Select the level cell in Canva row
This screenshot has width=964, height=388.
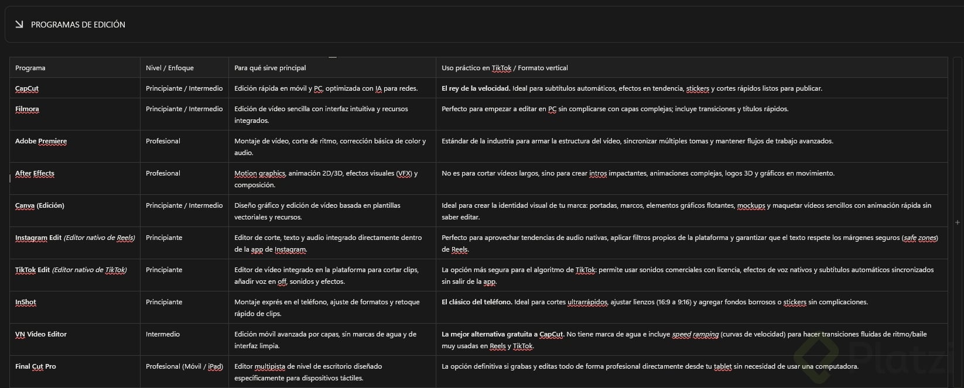click(x=184, y=211)
